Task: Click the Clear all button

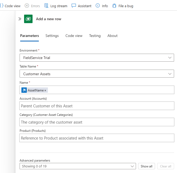Action: [x=166, y=166]
